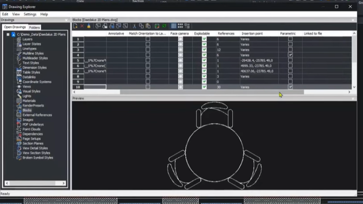The height and width of the screenshot is (204, 363).
Task: Switch to Tree view icon in toolbar
Action: click(x=187, y=26)
